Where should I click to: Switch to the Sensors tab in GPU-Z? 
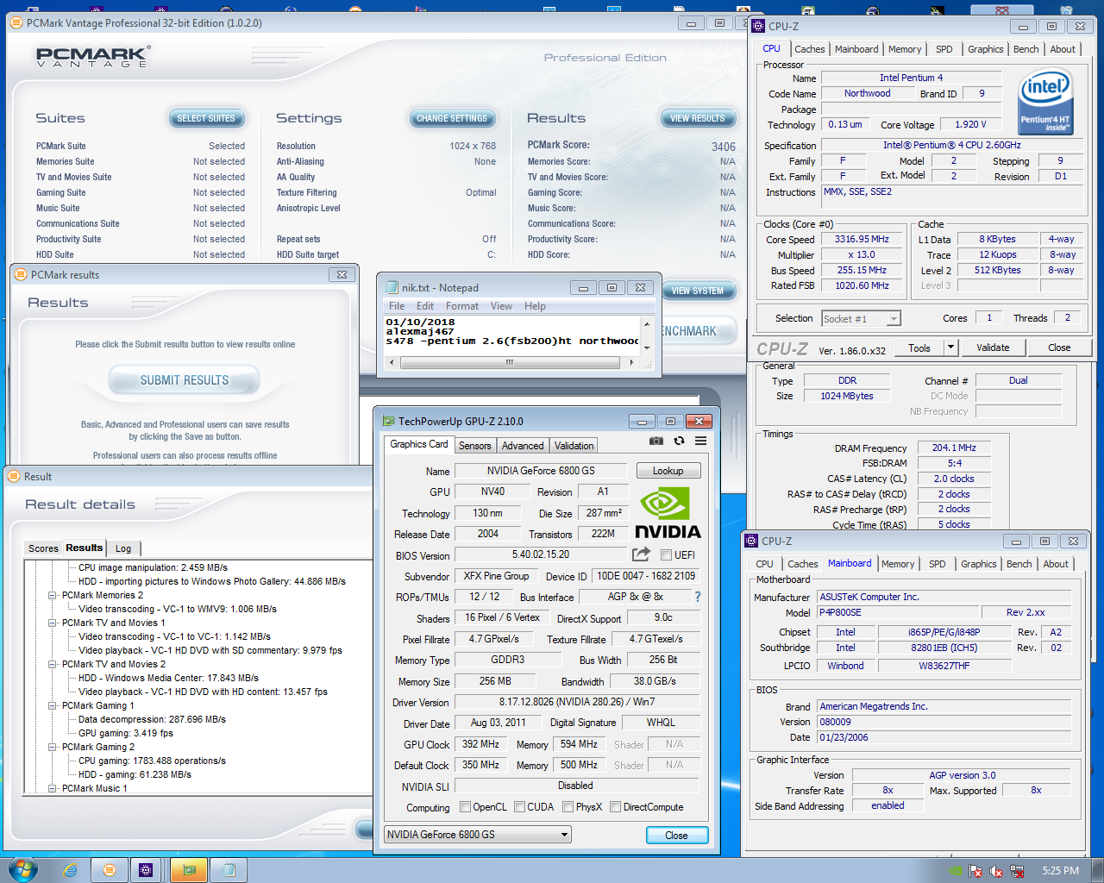pos(475,446)
